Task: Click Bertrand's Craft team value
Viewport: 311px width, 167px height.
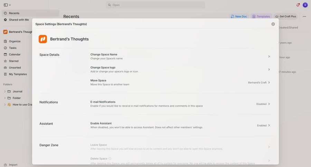Action: [257, 82]
